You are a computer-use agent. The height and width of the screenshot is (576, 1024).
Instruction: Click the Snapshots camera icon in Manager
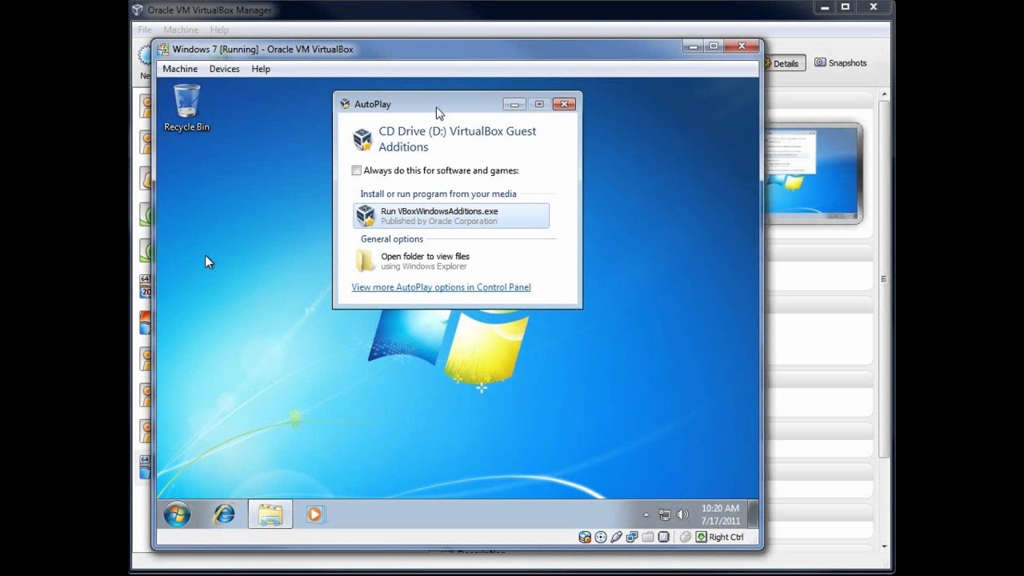pos(820,62)
